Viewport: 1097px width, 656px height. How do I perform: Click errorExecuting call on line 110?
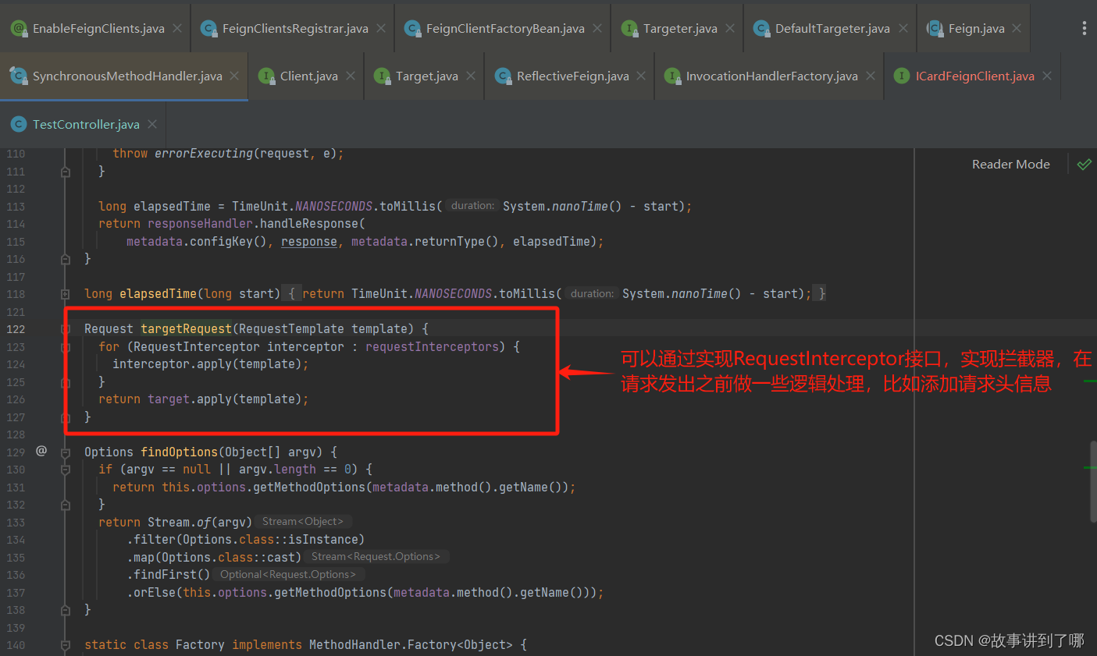pyautogui.click(x=203, y=154)
